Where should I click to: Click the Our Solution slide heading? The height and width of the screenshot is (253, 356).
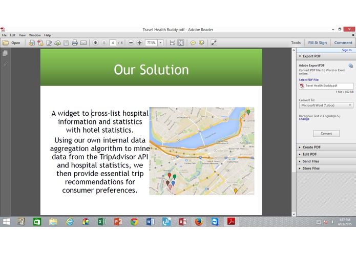(x=151, y=70)
